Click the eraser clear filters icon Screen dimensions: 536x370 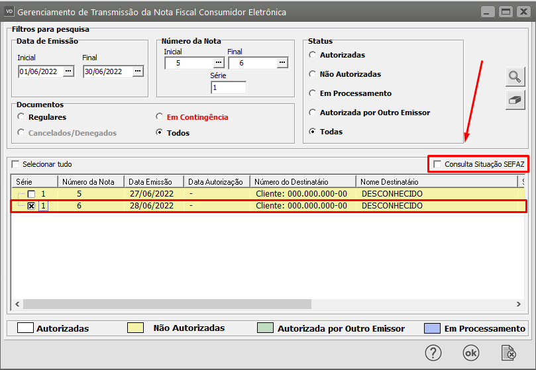tap(514, 101)
